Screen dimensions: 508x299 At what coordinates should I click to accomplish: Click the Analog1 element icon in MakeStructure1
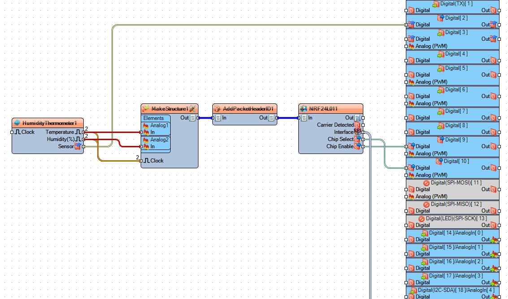tap(146, 126)
